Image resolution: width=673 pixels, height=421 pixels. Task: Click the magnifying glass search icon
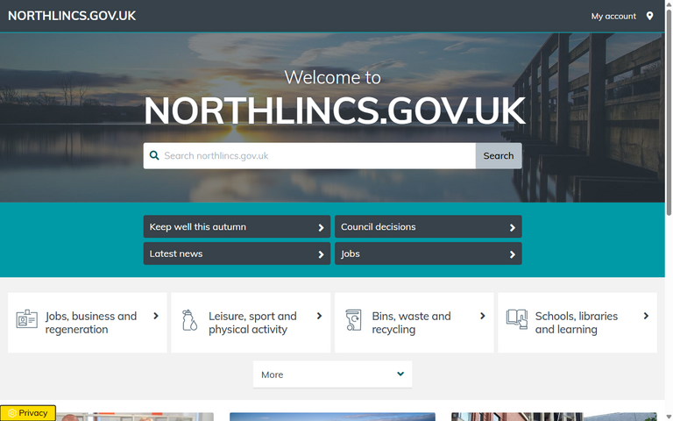pyautogui.click(x=155, y=156)
